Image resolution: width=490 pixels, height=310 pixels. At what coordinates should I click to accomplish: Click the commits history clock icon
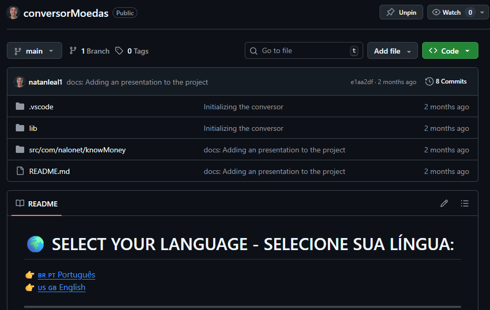429,81
